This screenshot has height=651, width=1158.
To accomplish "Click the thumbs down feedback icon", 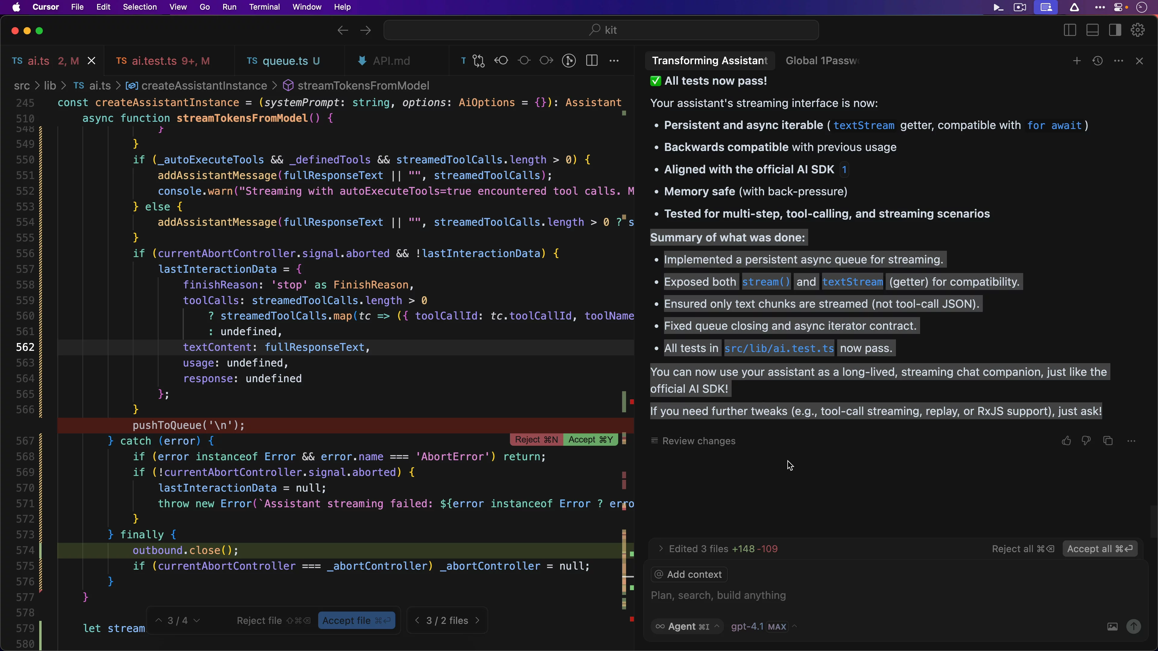I will (x=1086, y=441).
